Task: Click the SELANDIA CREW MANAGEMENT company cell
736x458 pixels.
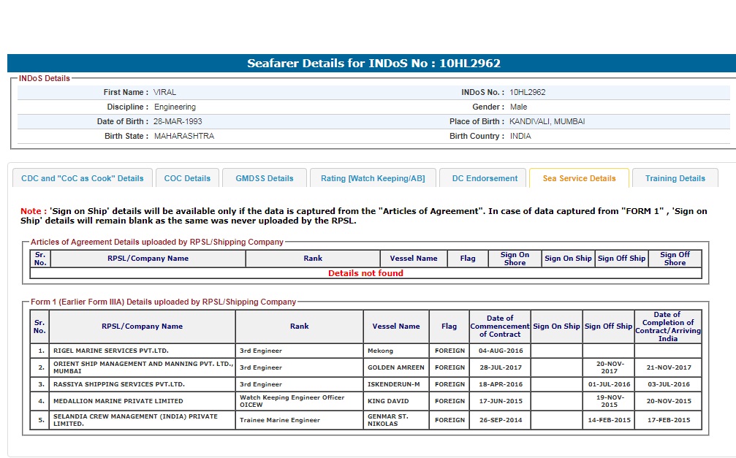Action: click(x=143, y=420)
